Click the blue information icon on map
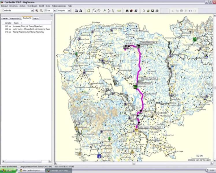 [99, 156]
